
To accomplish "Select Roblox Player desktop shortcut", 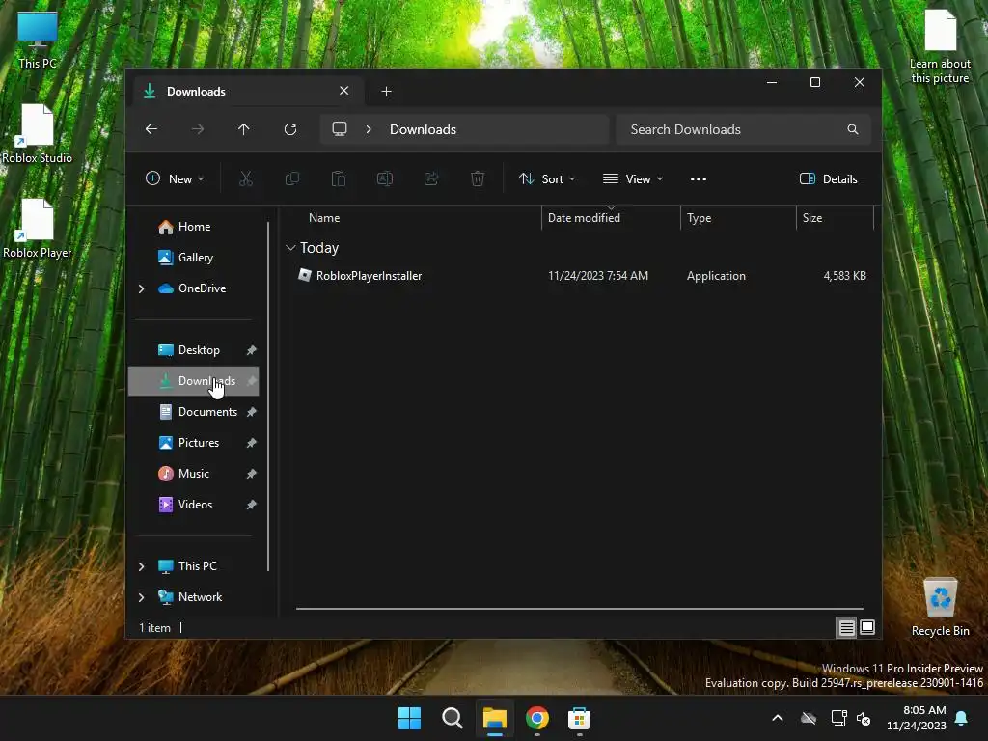I will (38, 228).
